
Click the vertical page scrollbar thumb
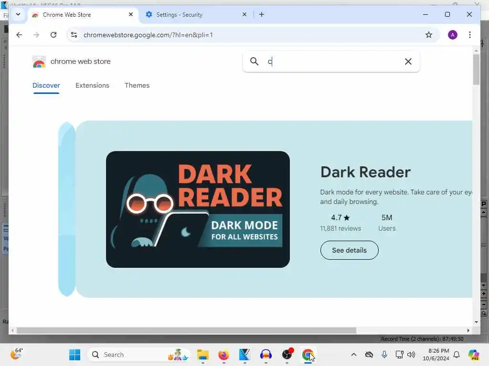pyautogui.click(x=476, y=70)
